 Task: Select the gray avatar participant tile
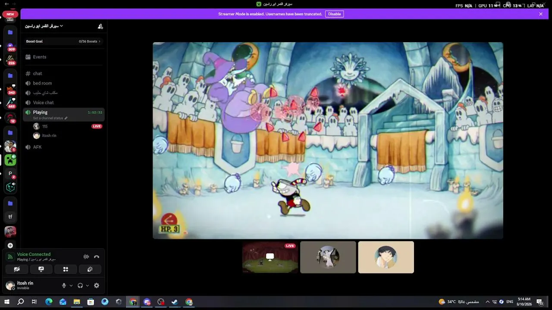(x=328, y=257)
